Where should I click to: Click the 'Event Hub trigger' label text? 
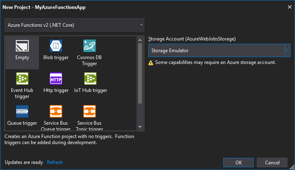(x=22, y=93)
